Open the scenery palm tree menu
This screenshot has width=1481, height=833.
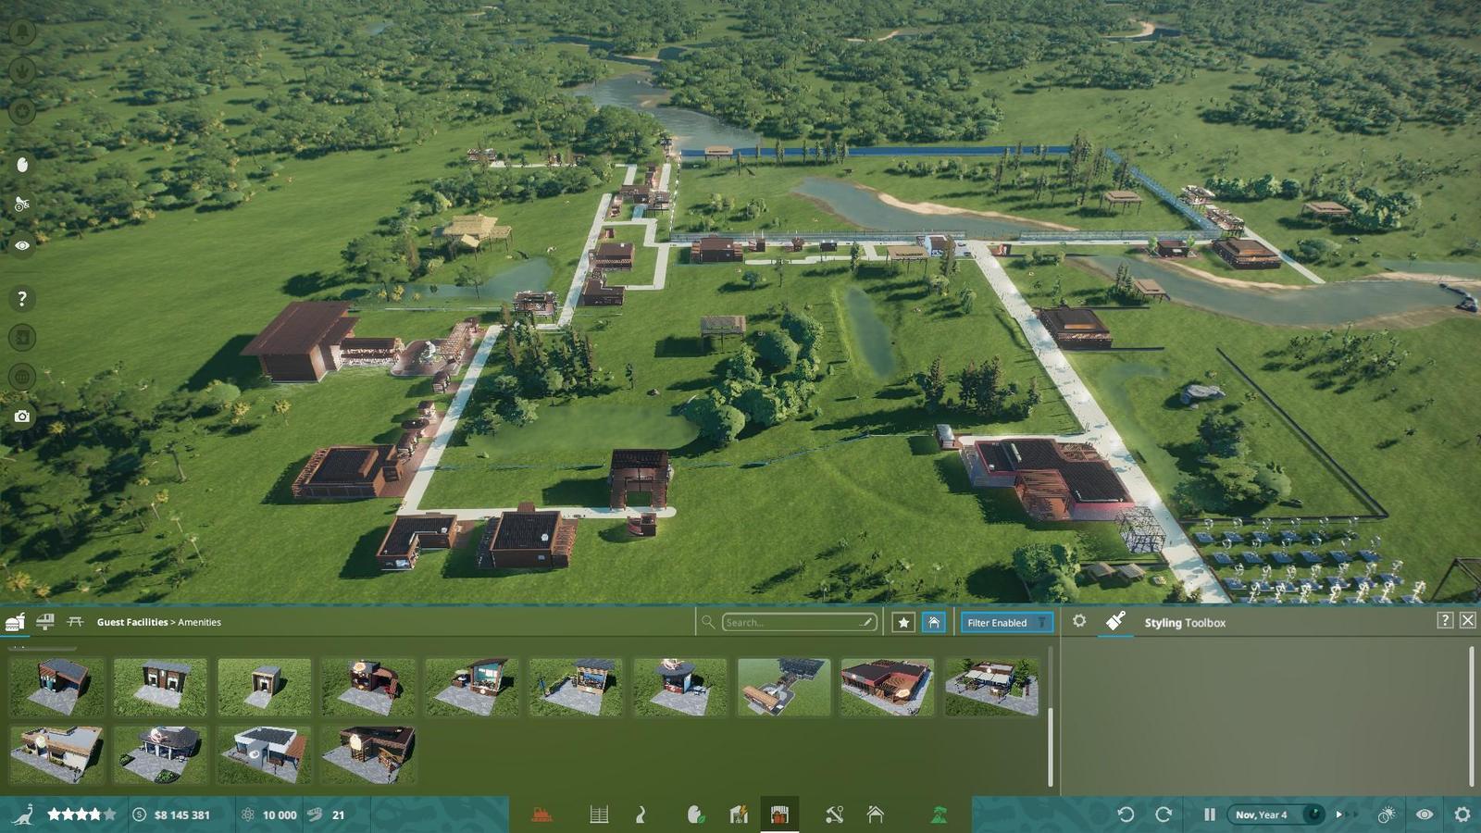coord(939,814)
